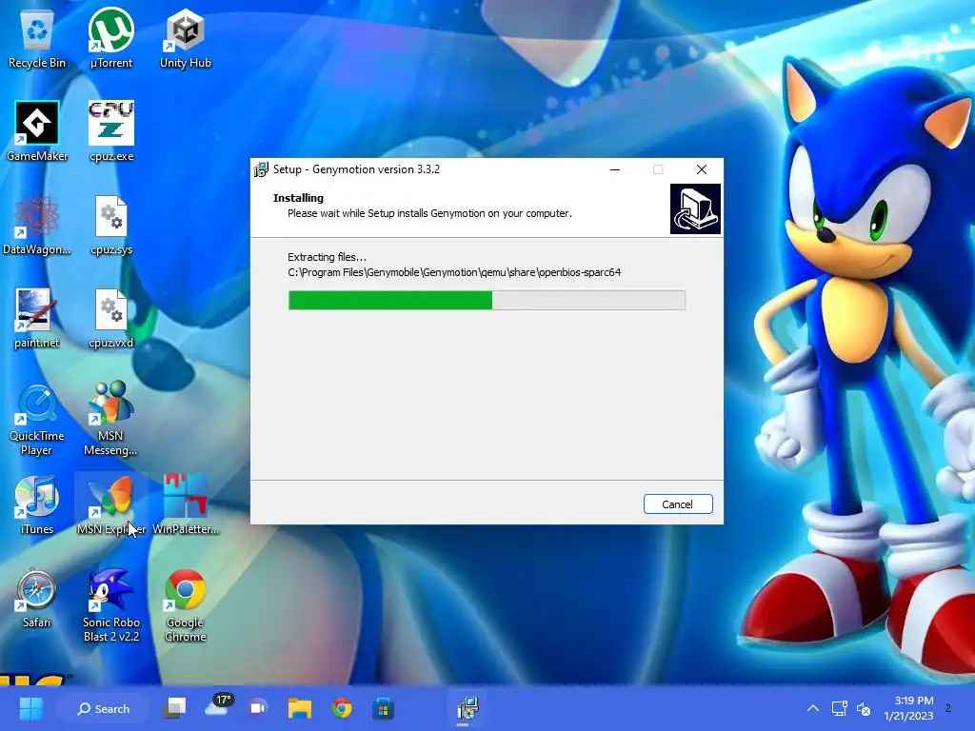975x731 pixels.
Task: Click the 'Installing' heading
Action: coord(298,198)
